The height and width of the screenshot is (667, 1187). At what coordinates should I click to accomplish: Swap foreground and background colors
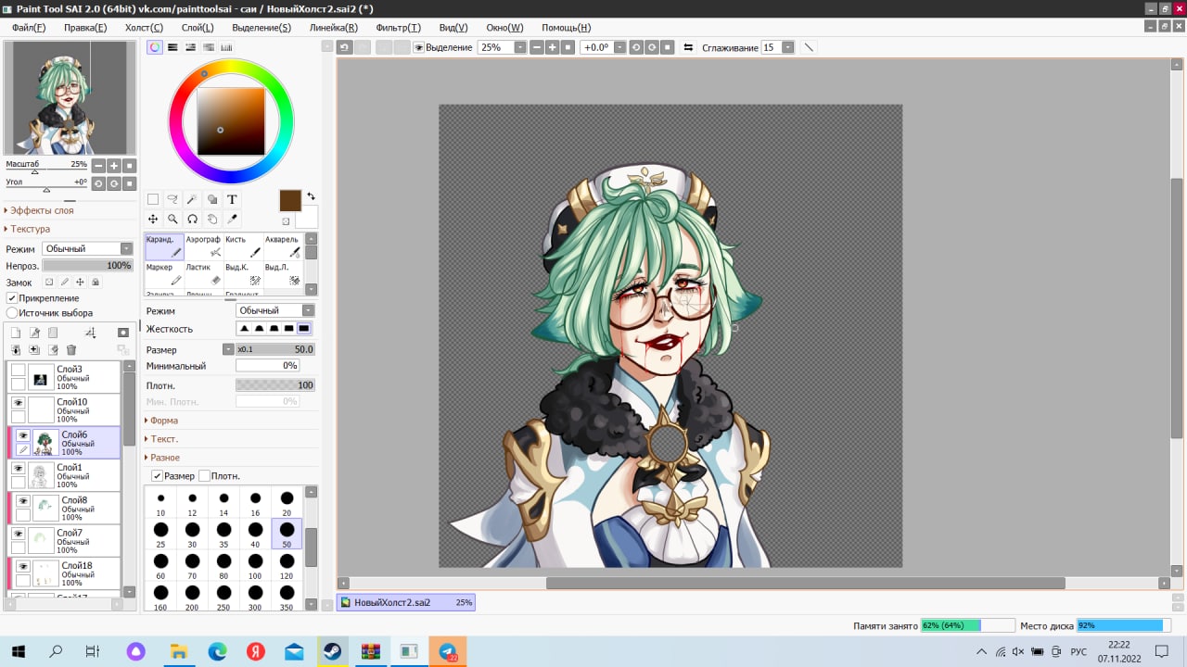point(311,196)
